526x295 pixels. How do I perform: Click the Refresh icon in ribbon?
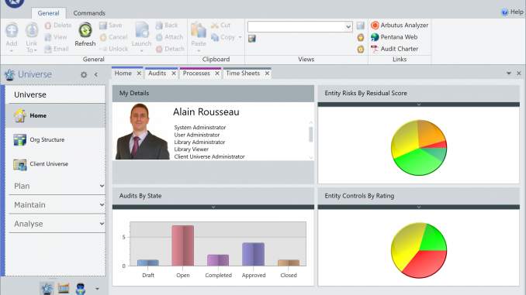pyautogui.click(x=85, y=30)
